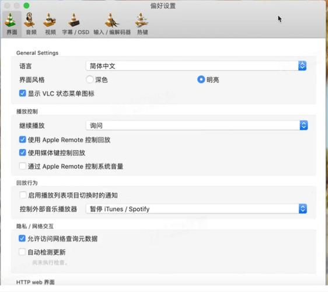Click the 音频 tab label text
This screenshot has width=328, height=292.
point(32,32)
